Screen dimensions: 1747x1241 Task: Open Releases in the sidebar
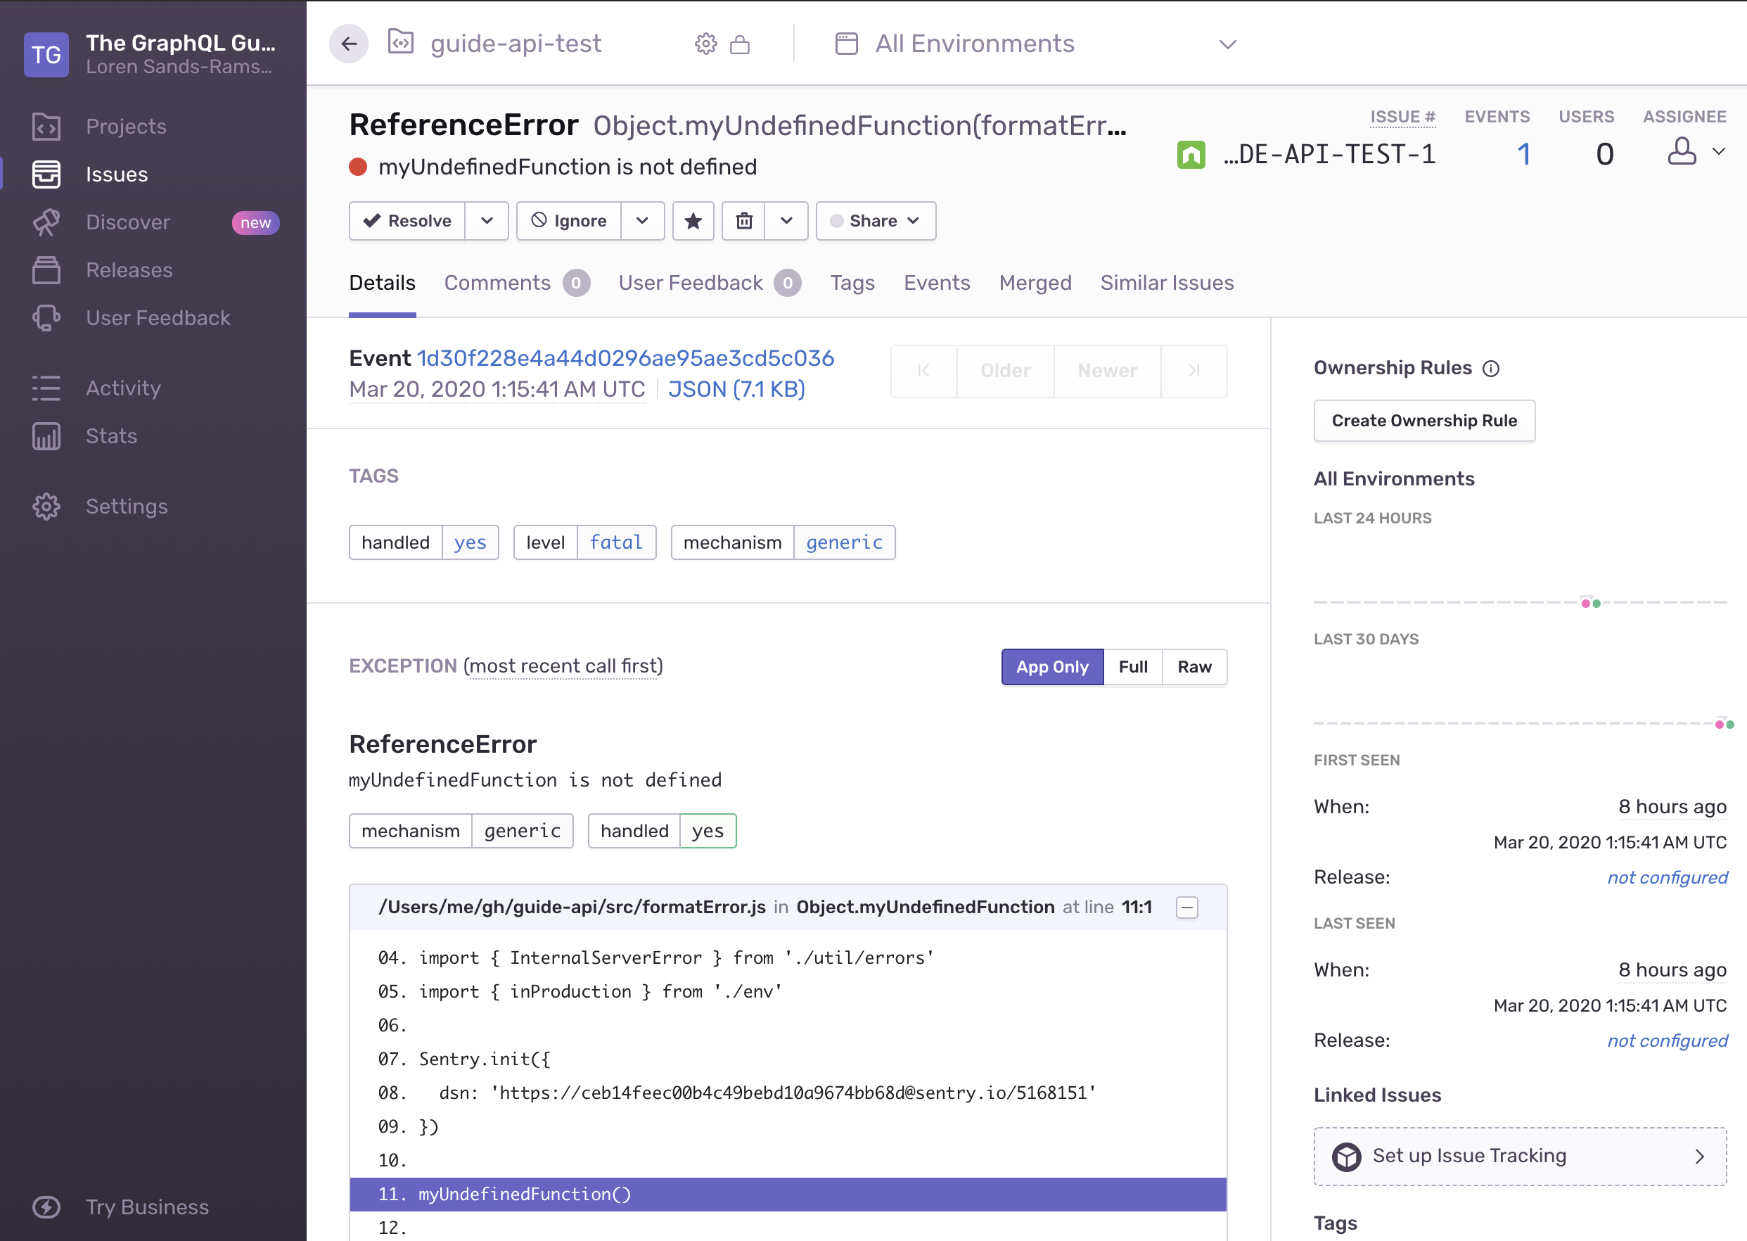tap(129, 269)
